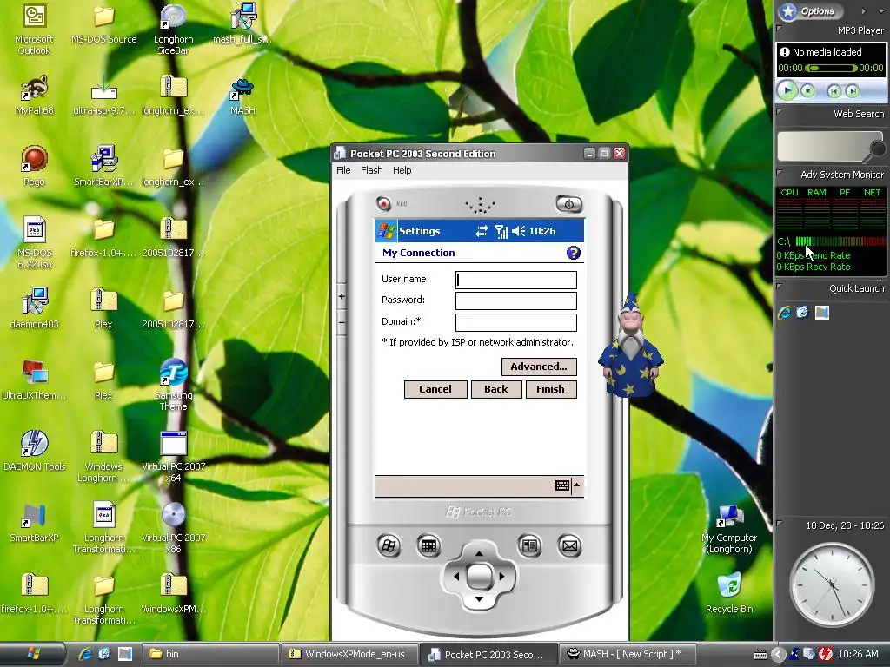Viewport: 890px width, 667px height.
Task: Select the daemon403 installer icon
Action: (x=34, y=308)
